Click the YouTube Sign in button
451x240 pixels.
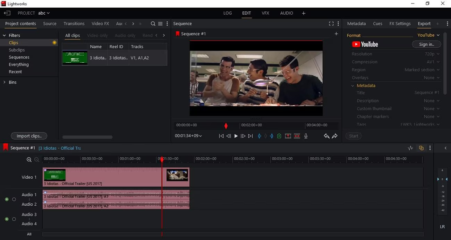click(426, 44)
